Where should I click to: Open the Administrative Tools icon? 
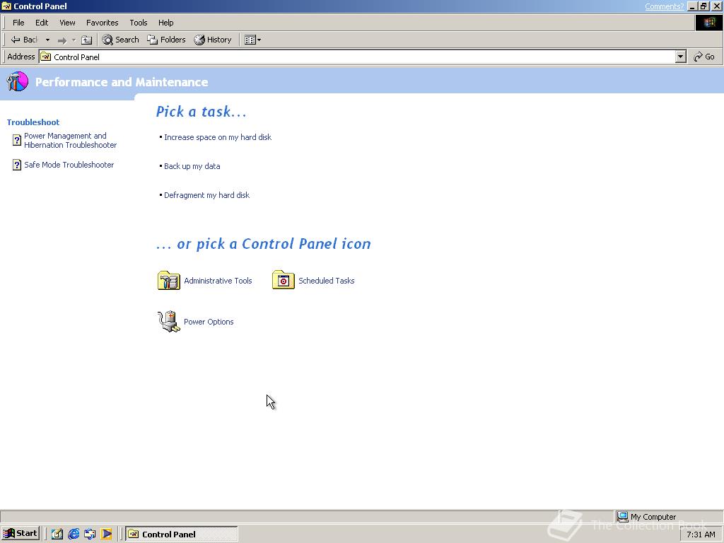(x=168, y=280)
